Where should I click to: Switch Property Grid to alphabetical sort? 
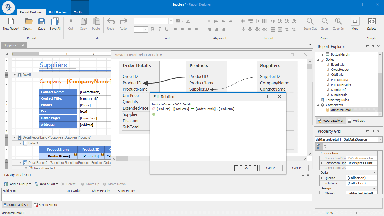coord(326,146)
